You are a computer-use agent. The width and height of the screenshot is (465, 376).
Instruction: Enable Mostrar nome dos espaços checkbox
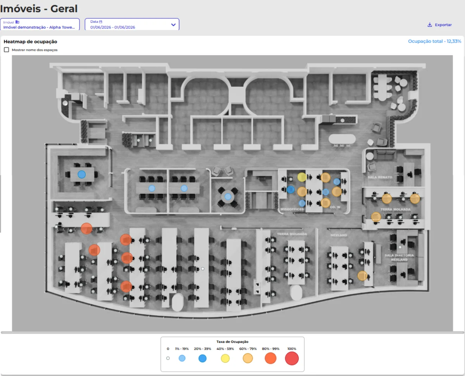click(6, 50)
